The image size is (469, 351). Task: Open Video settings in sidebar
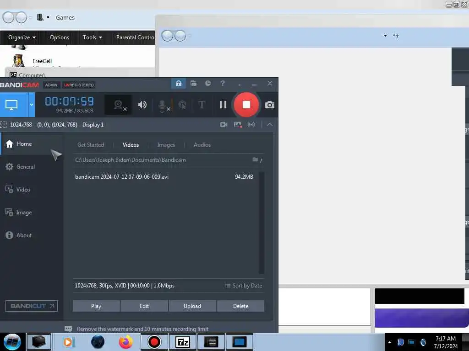tap(32, 190)
